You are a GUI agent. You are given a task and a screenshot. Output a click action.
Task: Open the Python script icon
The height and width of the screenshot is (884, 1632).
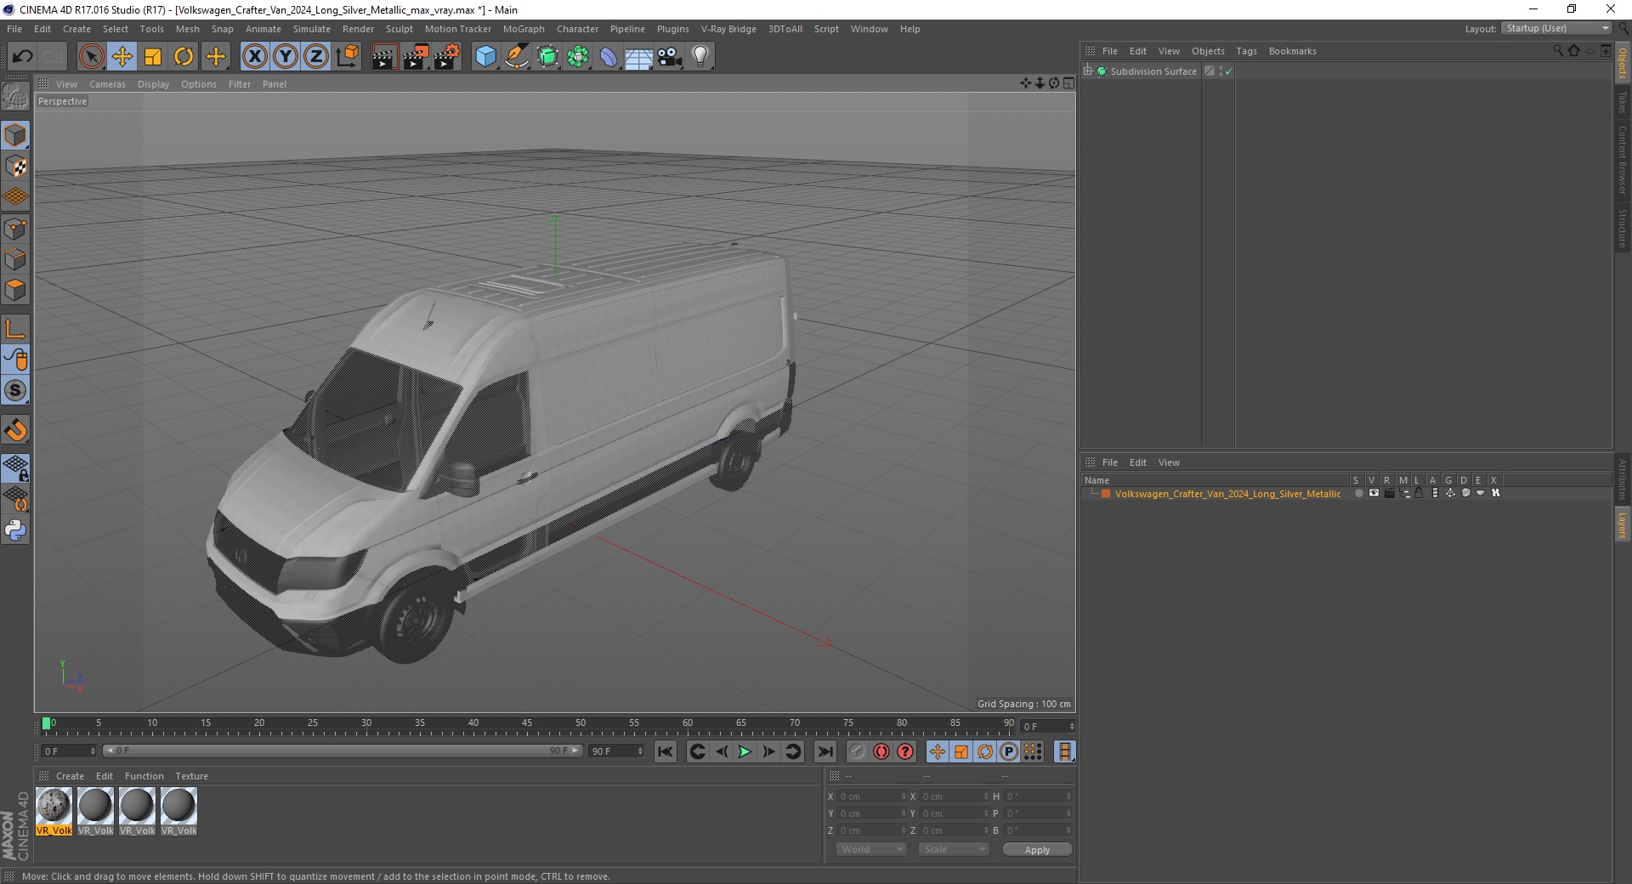pyautogui.click(x=15, y=530)
